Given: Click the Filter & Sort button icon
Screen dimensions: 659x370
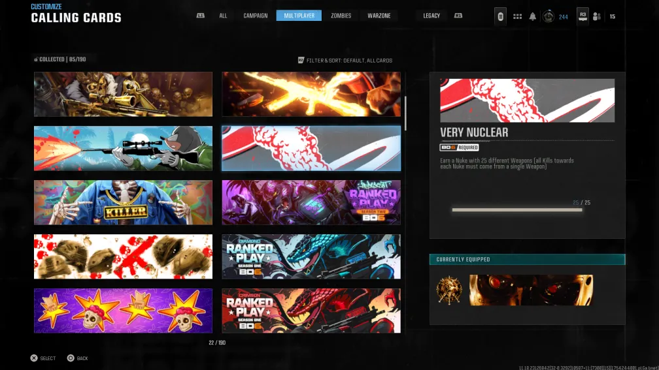Looking at the screenshot, I should tap(301, 61).
